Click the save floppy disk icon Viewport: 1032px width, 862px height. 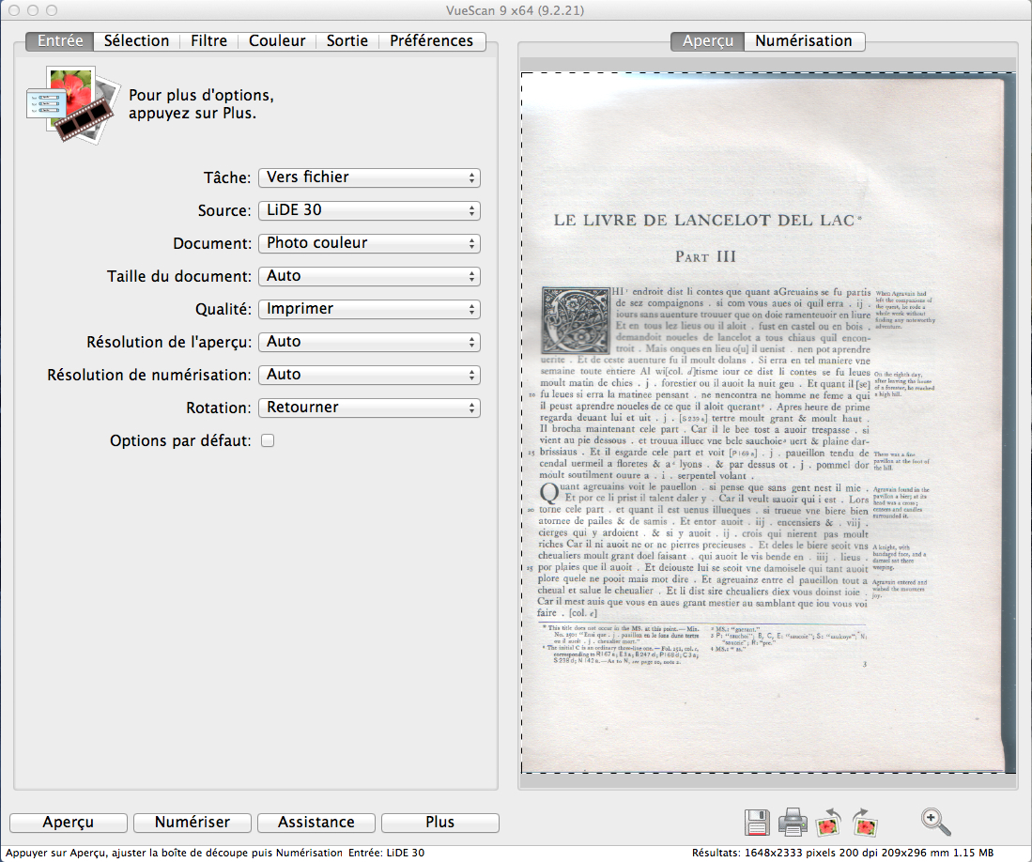coord(757,823)
